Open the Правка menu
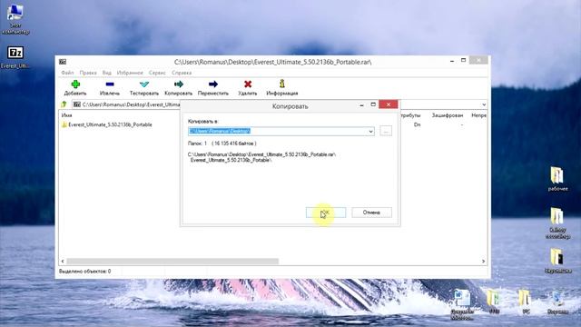The width and height of the screenshot is (581, 327). tap(88, 73)
